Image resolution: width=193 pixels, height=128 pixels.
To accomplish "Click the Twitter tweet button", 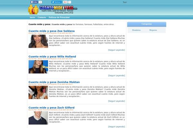I will pyautogui.click(x=57, y=2).
